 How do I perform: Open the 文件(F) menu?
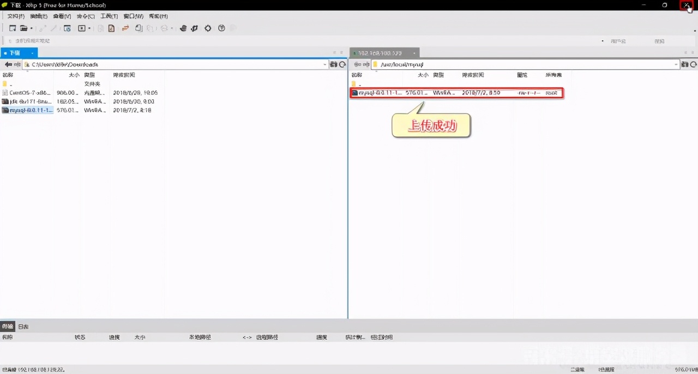15,16
